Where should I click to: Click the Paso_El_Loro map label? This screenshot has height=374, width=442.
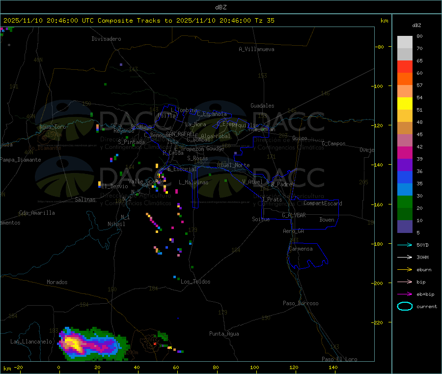click(x=339, y=359)
